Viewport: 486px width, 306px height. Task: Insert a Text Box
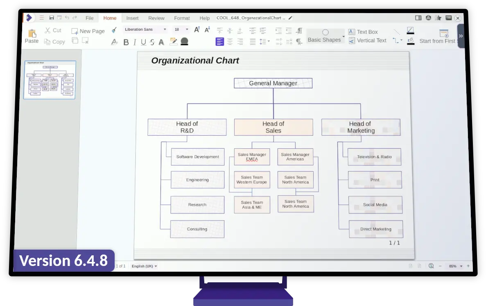coord(363,32)
